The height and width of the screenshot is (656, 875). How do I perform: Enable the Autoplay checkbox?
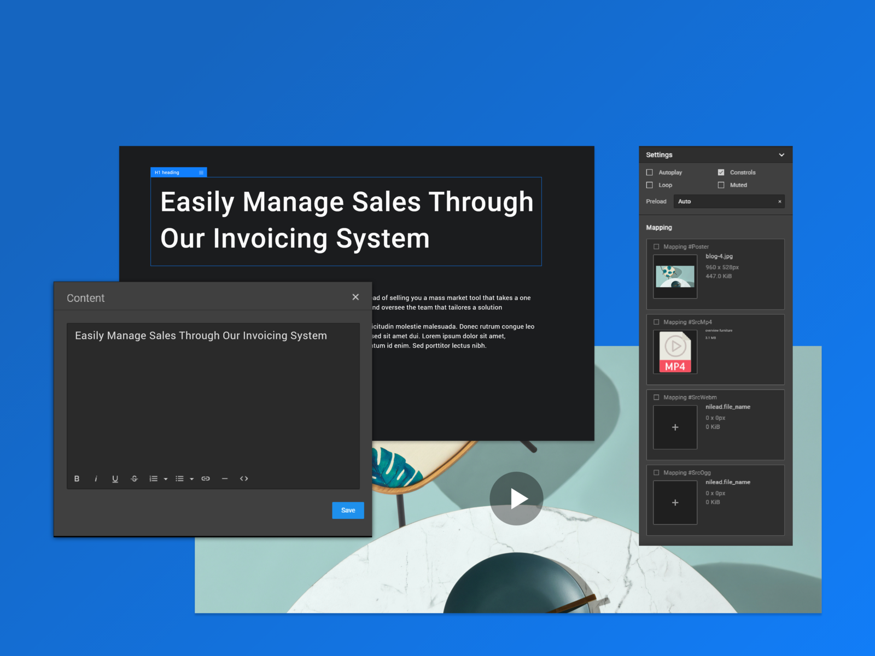pyautogui.click(x=650, y=172)
